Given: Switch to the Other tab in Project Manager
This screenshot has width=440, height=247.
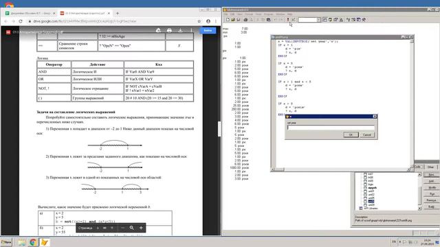Looking at the screenshot, I should pos(430,167).
